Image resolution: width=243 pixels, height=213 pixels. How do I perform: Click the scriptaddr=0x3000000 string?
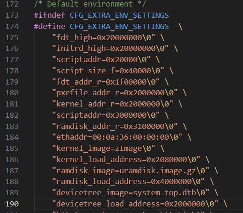106,115
